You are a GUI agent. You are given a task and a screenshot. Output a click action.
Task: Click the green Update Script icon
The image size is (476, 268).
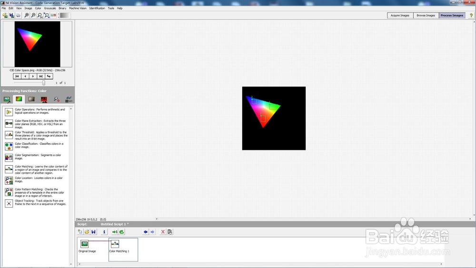click(x=122, y=232)
